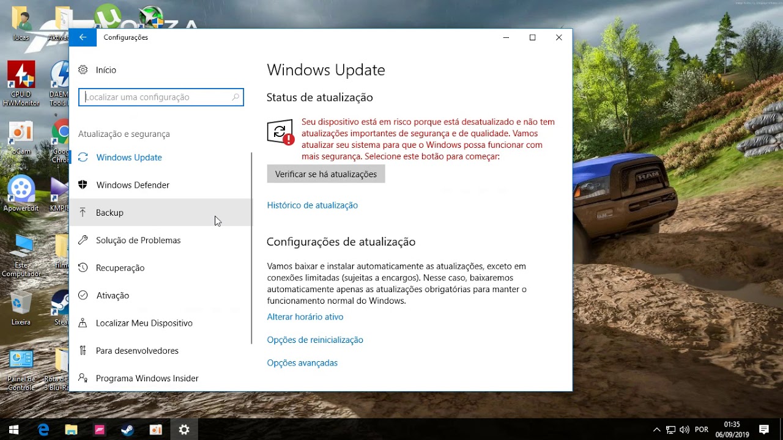
Task: Click the Windows Update sync arrows sidebar icon
Action: 83,157
